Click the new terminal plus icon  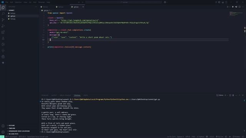point(225,95)
